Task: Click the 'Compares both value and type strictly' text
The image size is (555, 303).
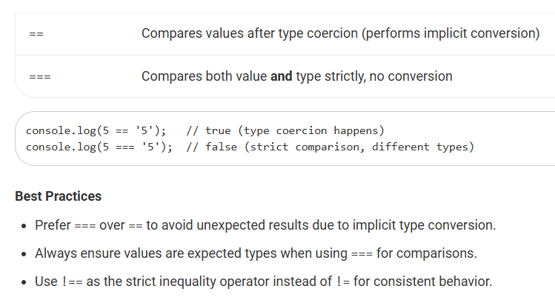Action: [x=296, y=76]
